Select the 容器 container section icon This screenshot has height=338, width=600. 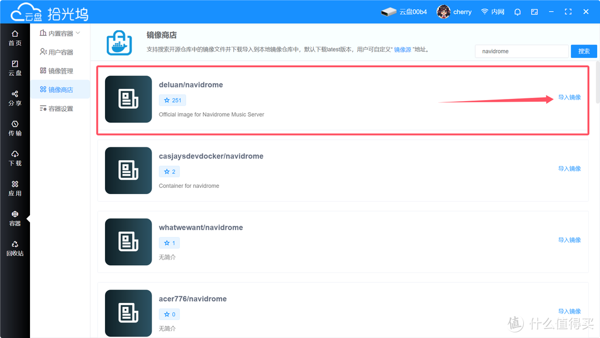point(14,219)
